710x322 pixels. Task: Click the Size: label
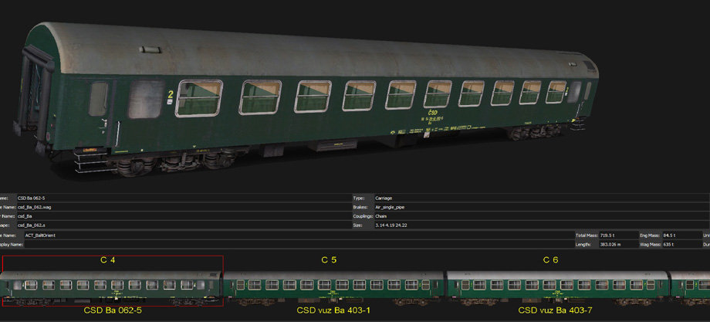tap(358, 225)
